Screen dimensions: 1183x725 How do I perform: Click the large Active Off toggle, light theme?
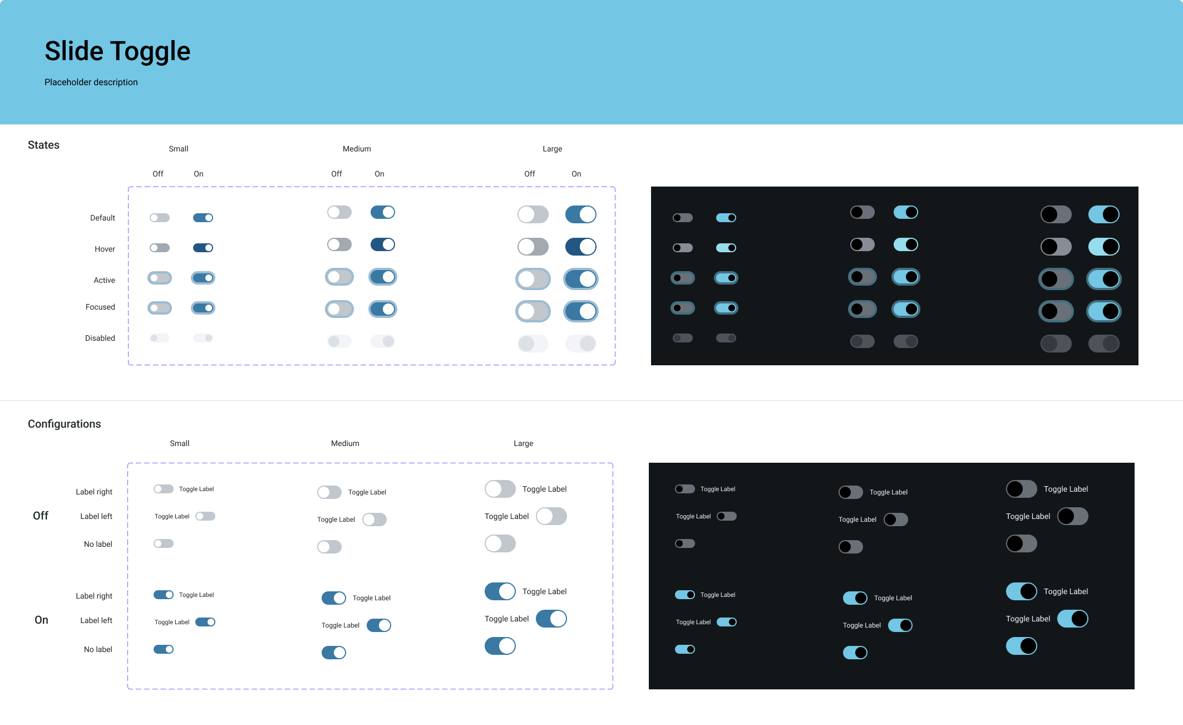(x=533, y=279)
